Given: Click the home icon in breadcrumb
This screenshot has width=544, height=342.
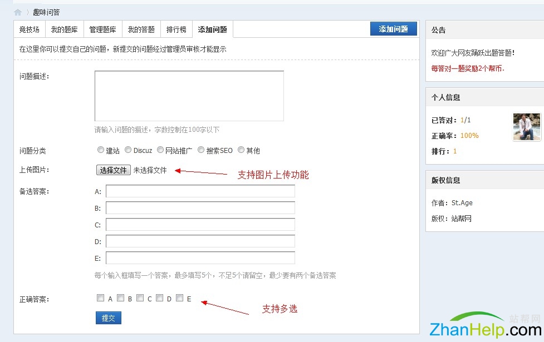Looking at the screenshot, I should pyautogui.click(x=18, y=12).
